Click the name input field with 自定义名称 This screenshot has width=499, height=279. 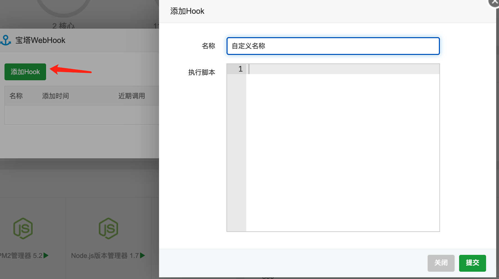coord(333,46)
